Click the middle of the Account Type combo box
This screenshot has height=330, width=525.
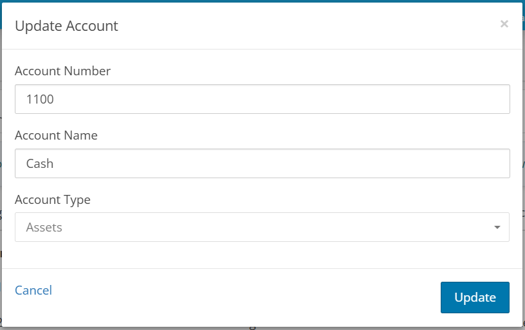pos(262,227)
